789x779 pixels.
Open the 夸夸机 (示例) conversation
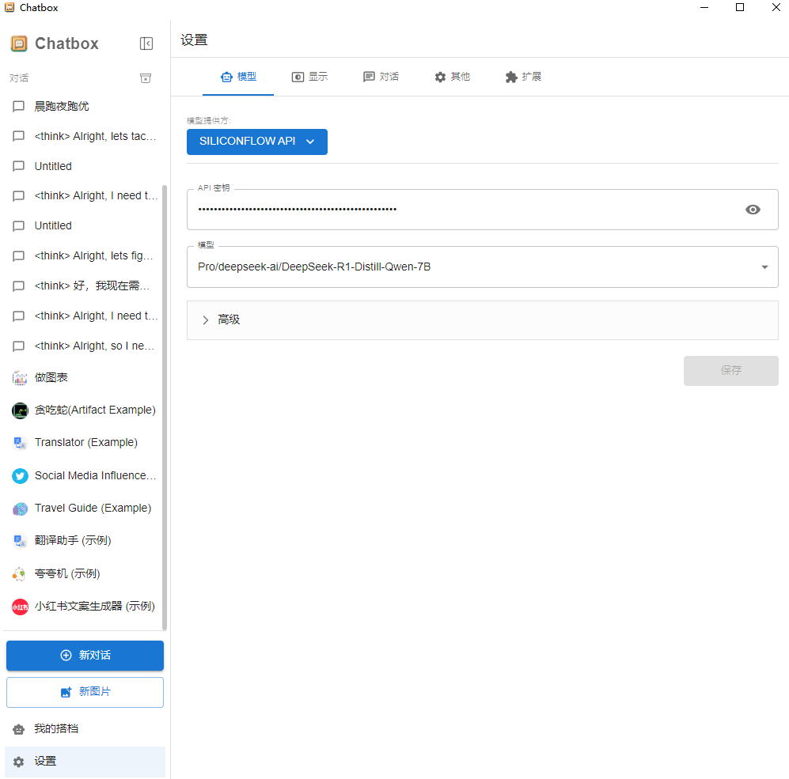pos(83,574)
